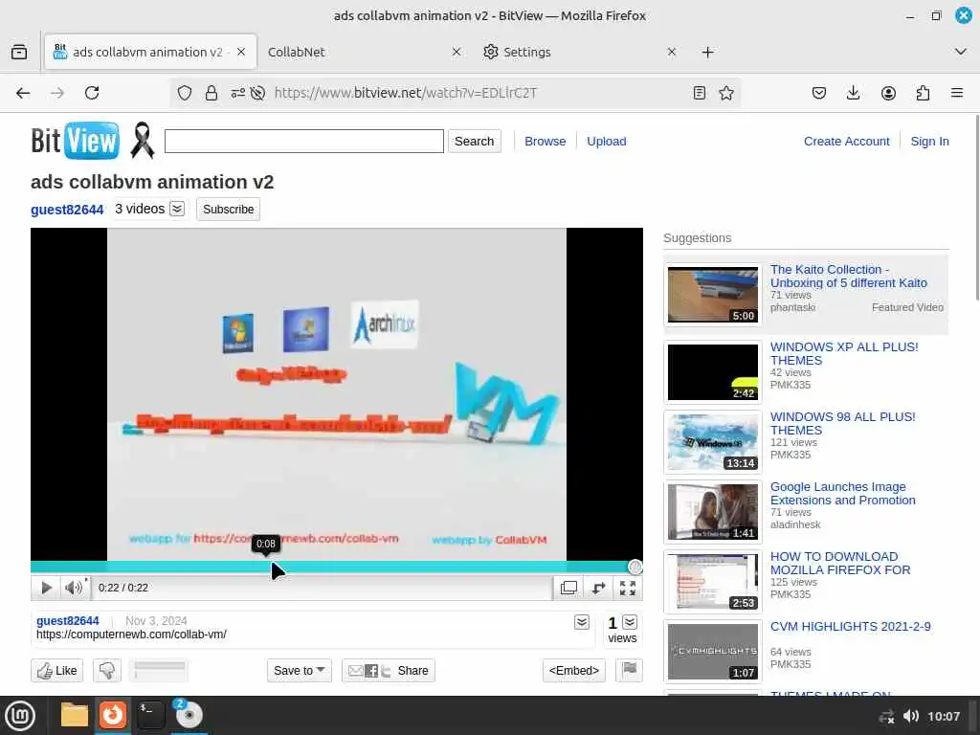Click the Search button
The image size is (980, 735).
pos(475,142)
